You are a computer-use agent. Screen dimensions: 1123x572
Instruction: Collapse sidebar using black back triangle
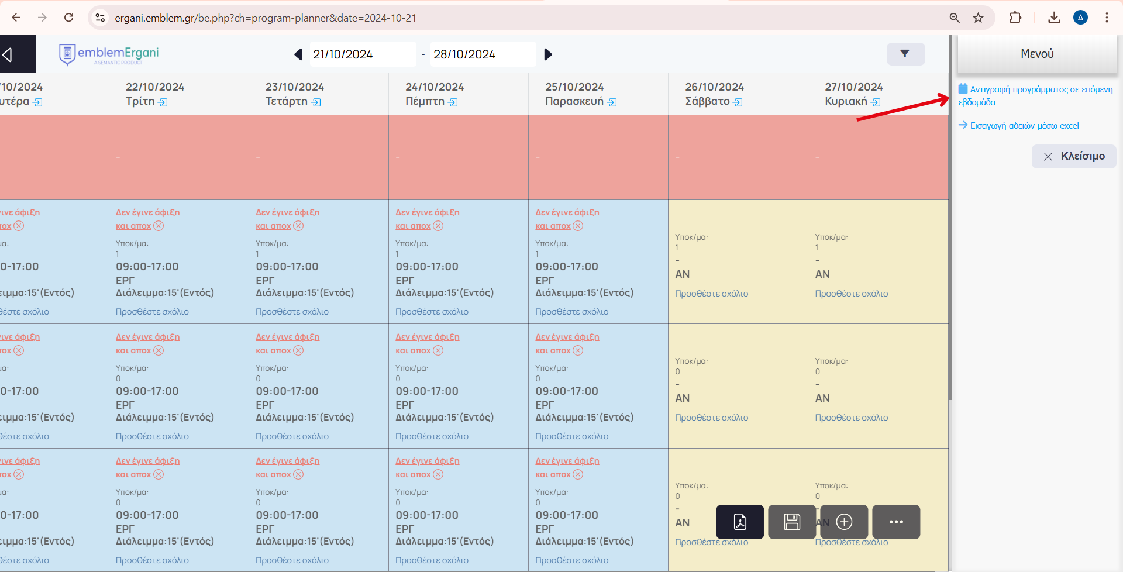pos(8,54)
